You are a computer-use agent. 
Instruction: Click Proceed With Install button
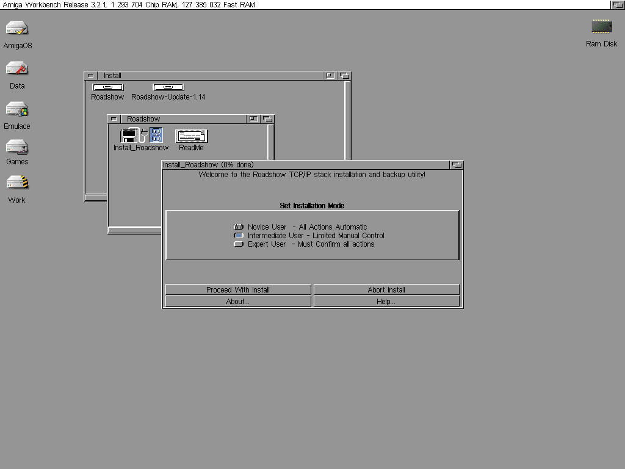[x=238, y=290]
